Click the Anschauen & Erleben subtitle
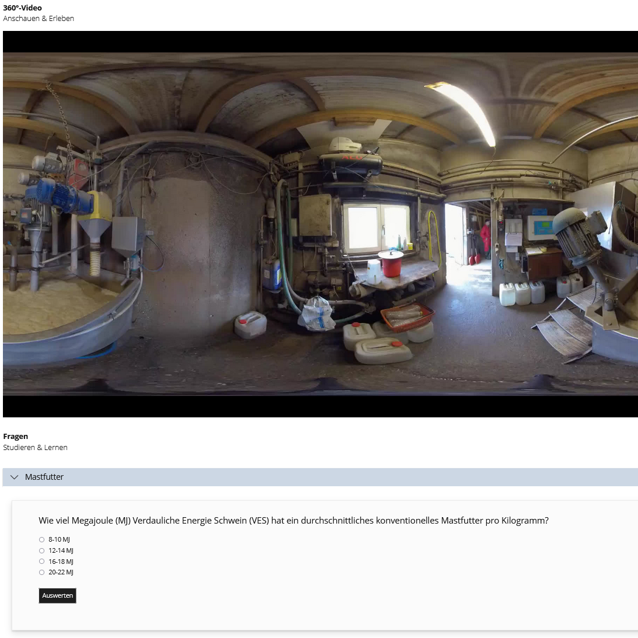 tap(39, 18)
